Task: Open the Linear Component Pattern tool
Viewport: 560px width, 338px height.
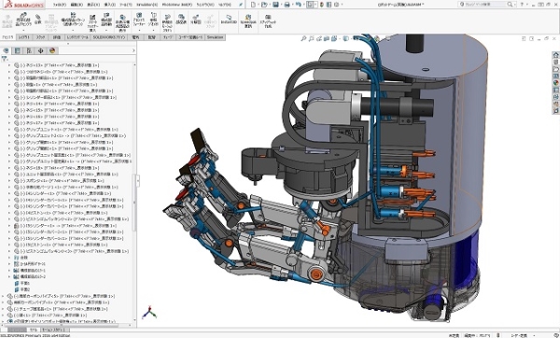Action: pos(73,20)
